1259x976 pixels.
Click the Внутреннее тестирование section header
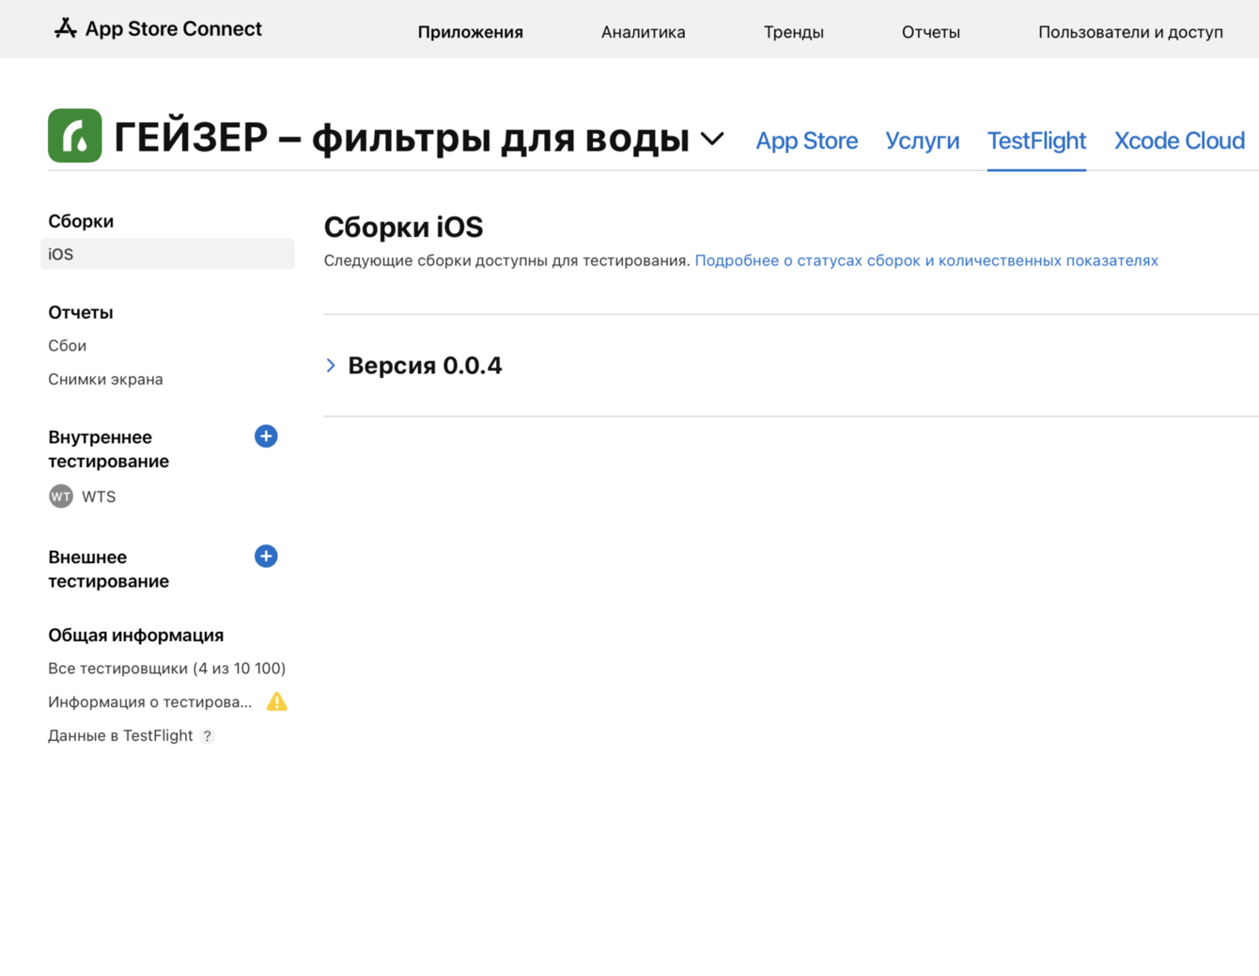tap(109, 449)
